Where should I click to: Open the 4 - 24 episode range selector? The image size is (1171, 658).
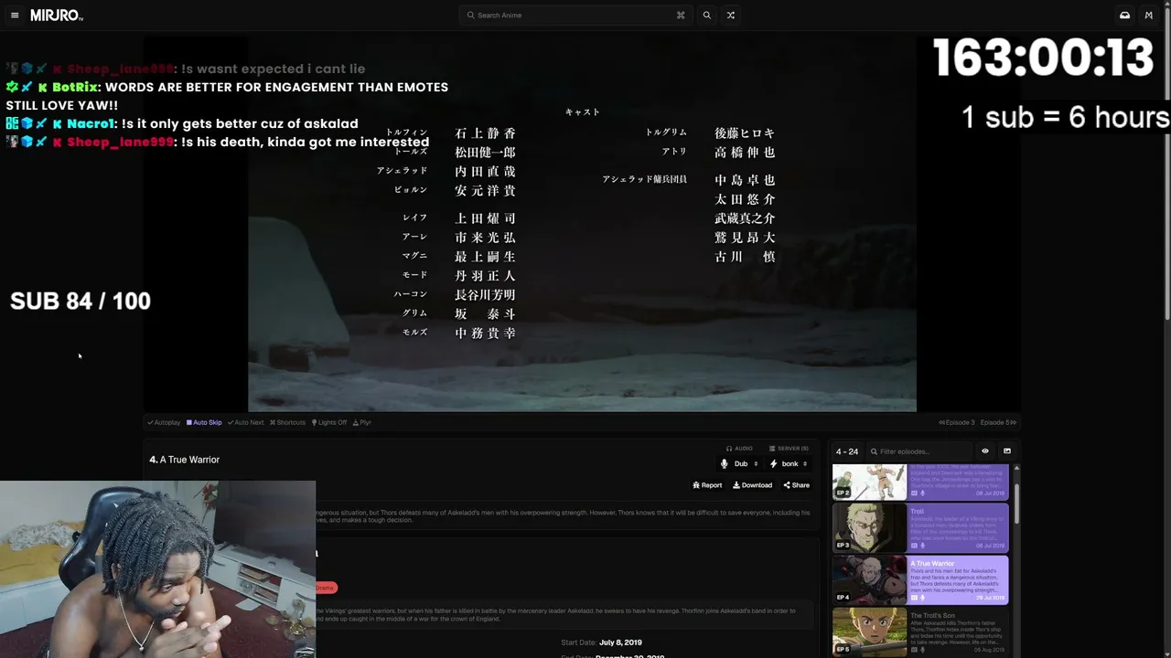click(x=847, y=451)
